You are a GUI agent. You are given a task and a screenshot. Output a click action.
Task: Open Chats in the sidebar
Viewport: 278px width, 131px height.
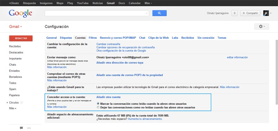(x=13, y=65)
